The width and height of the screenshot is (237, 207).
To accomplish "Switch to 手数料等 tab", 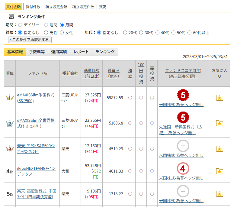I will tap(37, 52).
